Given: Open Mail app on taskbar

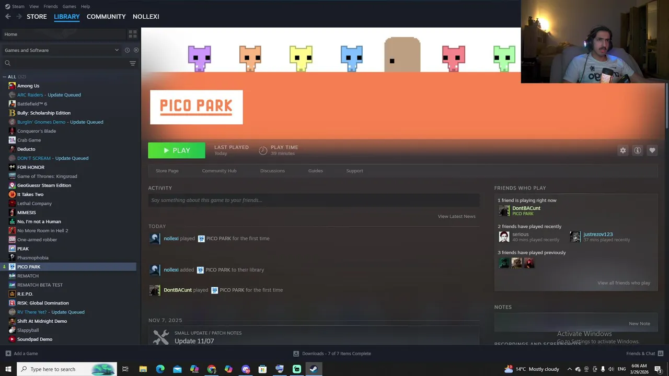Looking at the screenshot, I should (x=177, y=369).
